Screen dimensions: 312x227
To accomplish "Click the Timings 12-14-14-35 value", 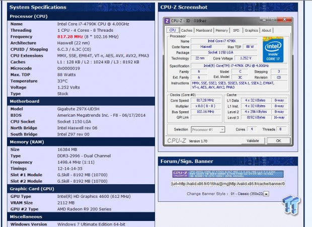I will 70,169.
